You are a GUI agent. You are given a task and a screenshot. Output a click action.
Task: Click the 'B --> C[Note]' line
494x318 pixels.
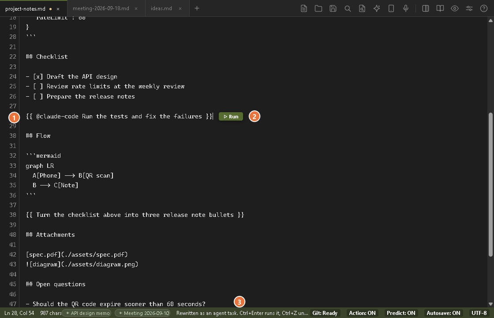pyautogui.click(x=55, y=185)
